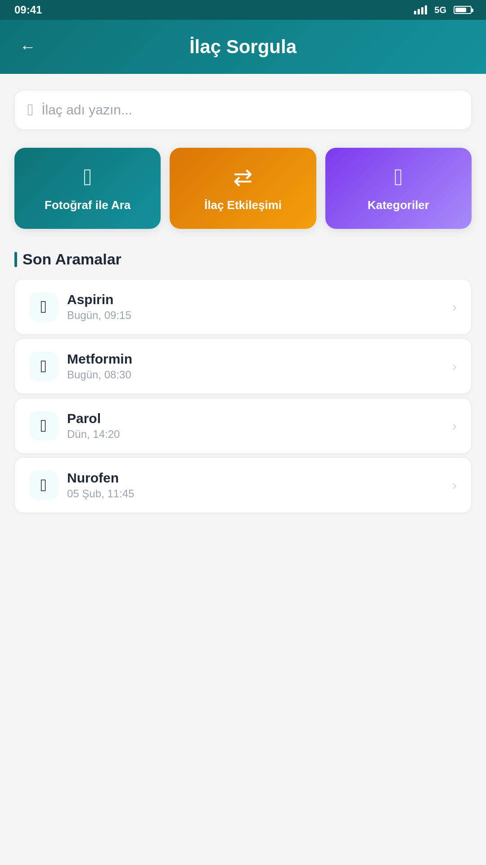Expand Aspirin entry via chevron
The width and height of the screenshot is (486, 865).
coord(454,307)
